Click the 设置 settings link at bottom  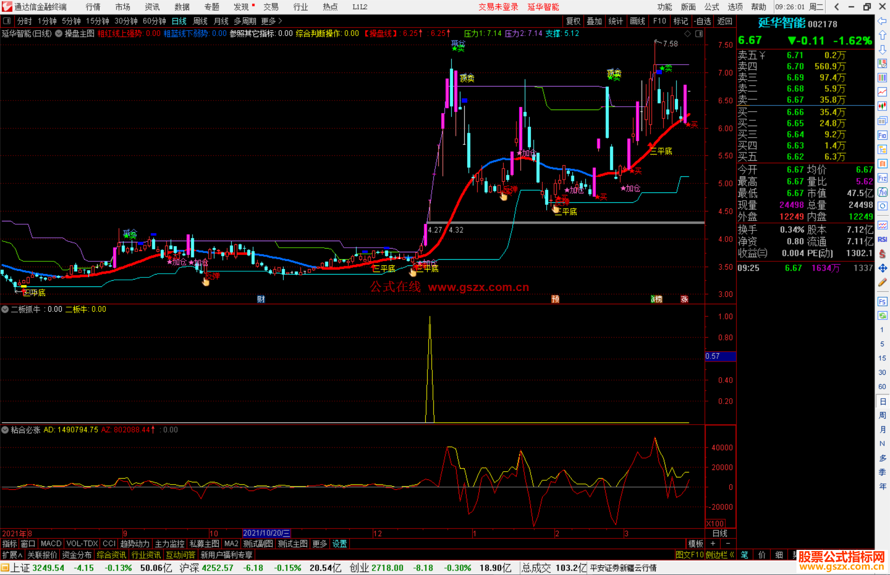point(340,544)
